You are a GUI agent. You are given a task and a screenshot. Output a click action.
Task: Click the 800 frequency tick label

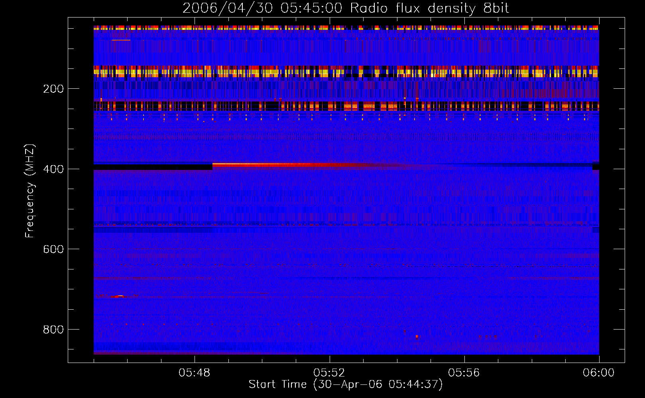pos(53,330)
